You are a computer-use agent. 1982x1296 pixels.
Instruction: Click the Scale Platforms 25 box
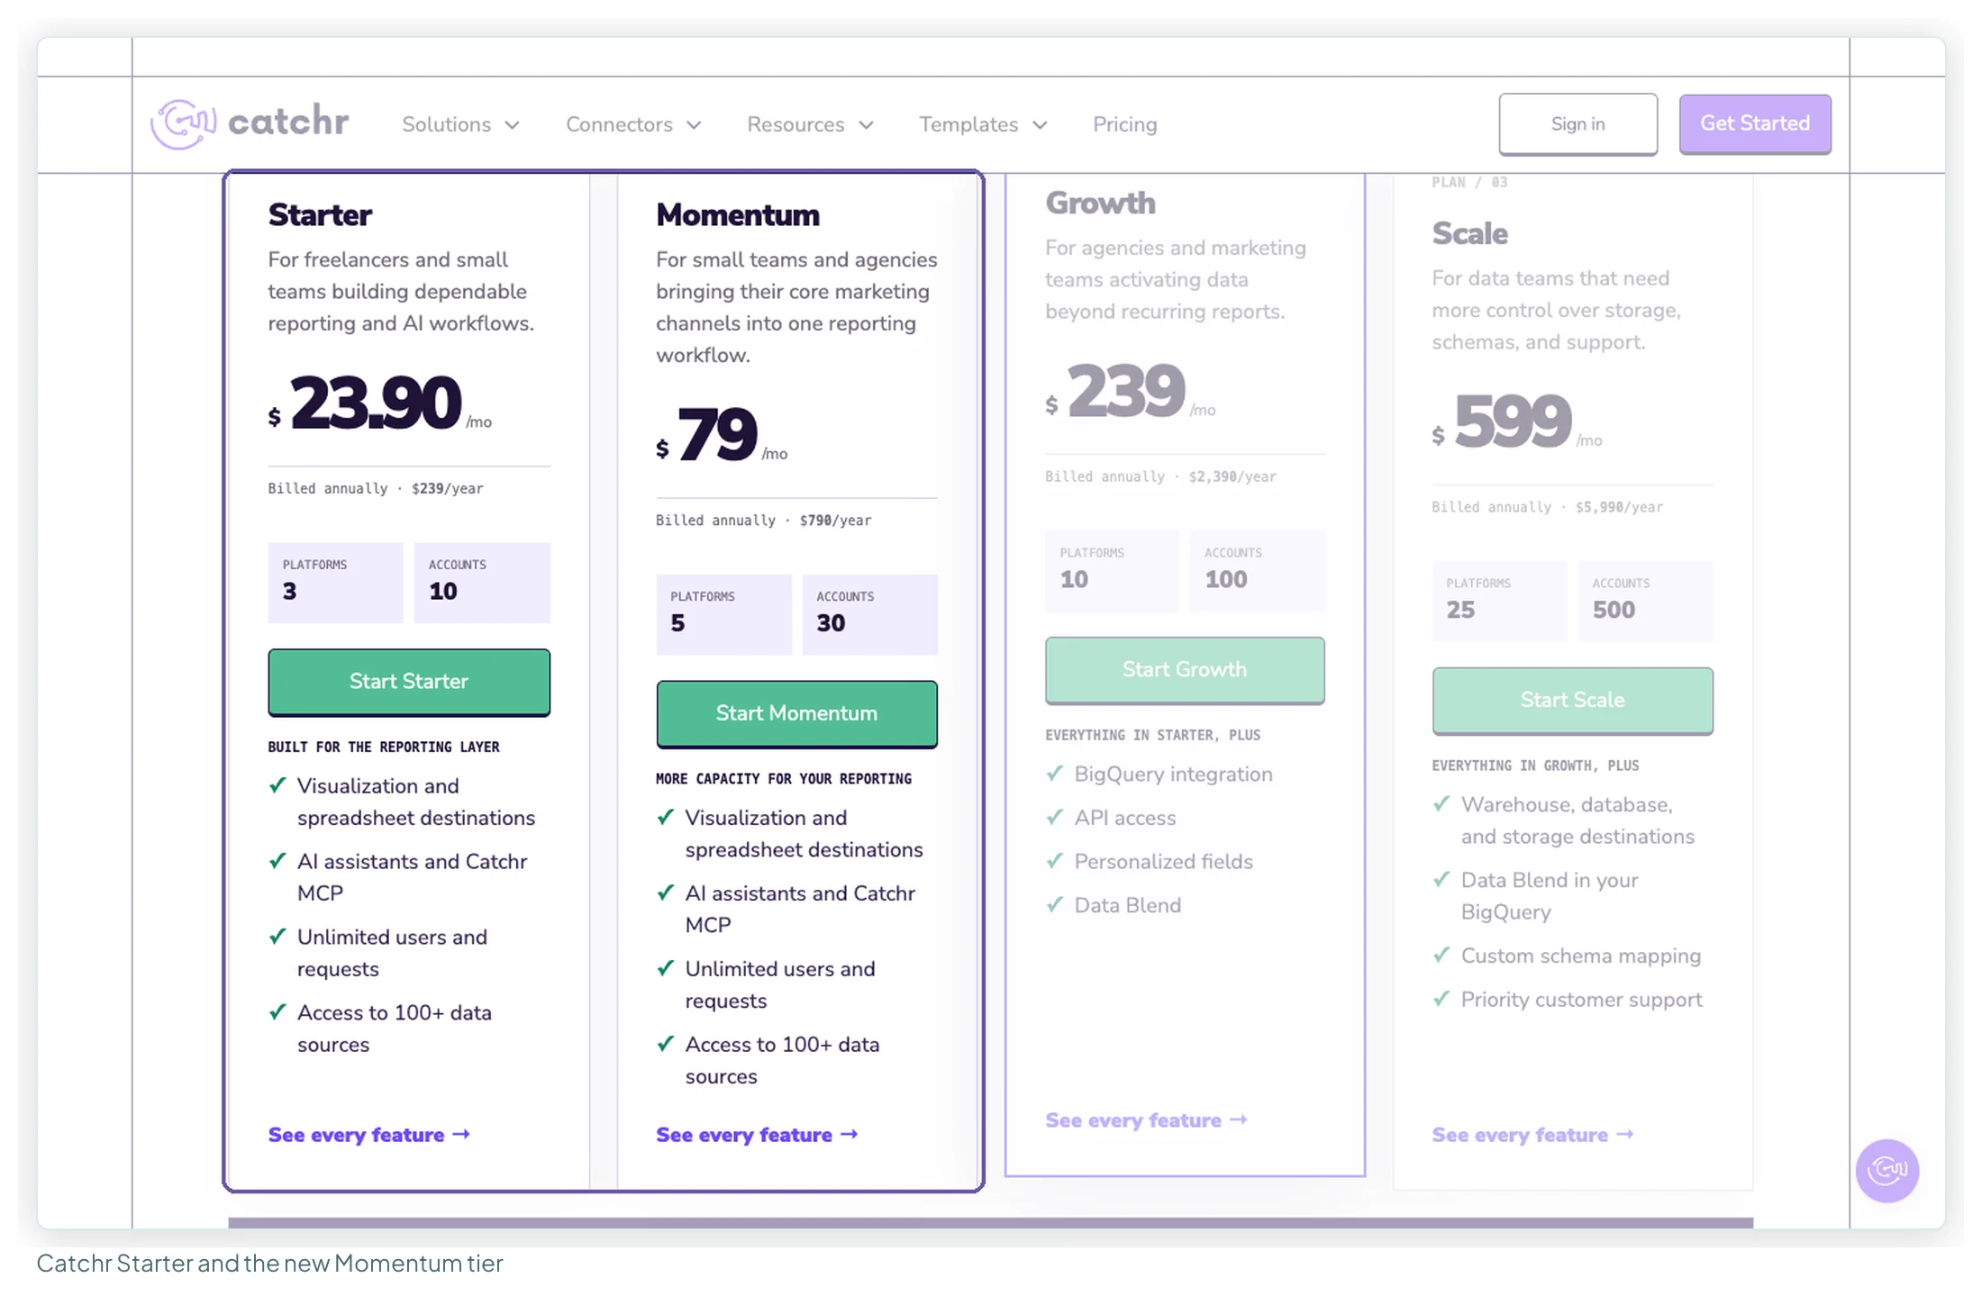point(1499,602)
